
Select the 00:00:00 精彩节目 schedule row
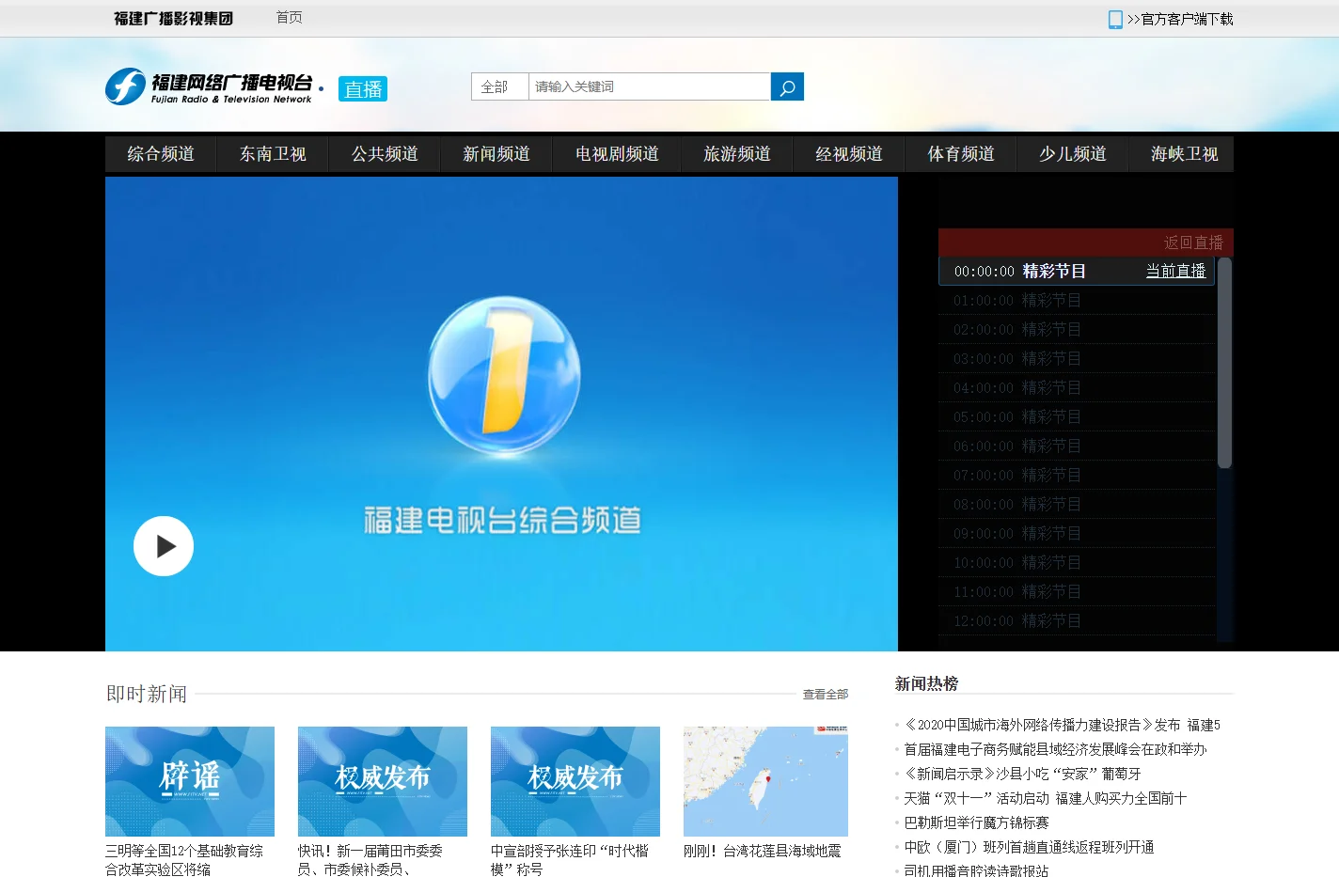click(1077, 271)
